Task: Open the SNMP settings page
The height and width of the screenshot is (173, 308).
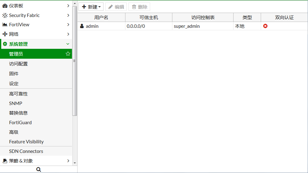Action: click(x=16, y=103)
